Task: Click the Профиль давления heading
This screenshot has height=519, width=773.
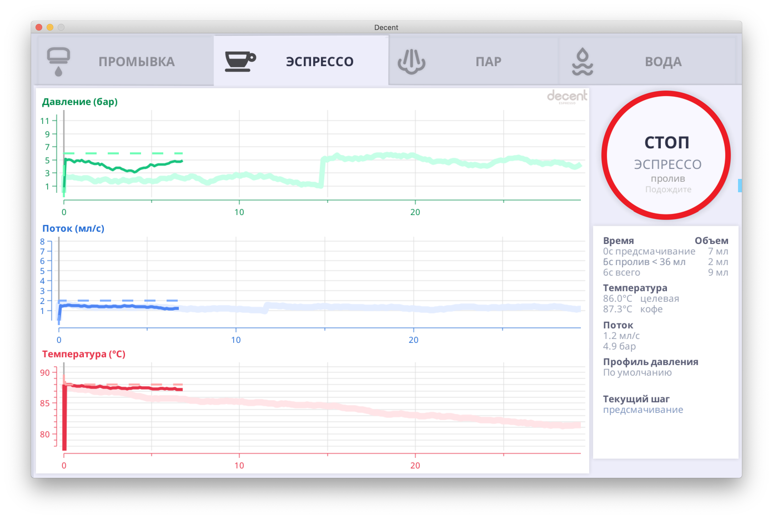Action: point(650,362)
